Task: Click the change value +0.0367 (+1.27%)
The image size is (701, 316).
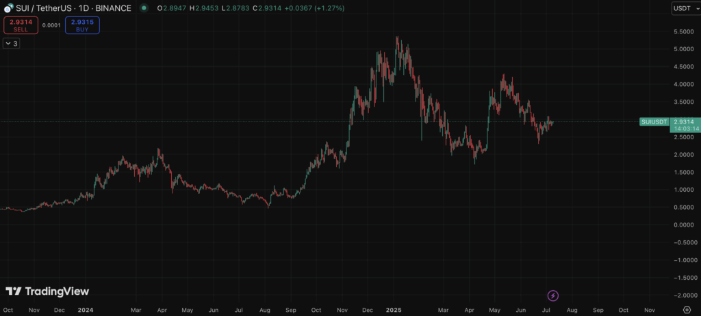Action: click(314, 8)
